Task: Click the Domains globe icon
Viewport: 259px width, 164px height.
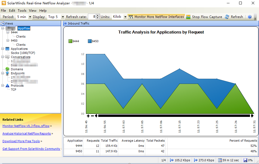Action: click(7, 69)
